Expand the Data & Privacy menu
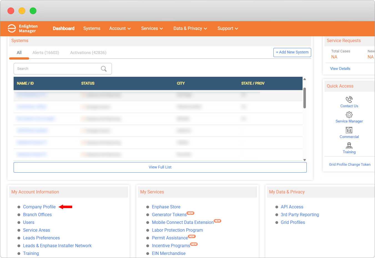Image resolution: width=375 pixels, height=258 pixels. pyautogui.click(x=190, y=29)
